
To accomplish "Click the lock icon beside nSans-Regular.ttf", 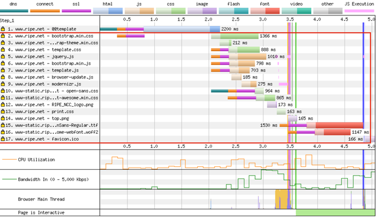I will click(x=3, y=125).
